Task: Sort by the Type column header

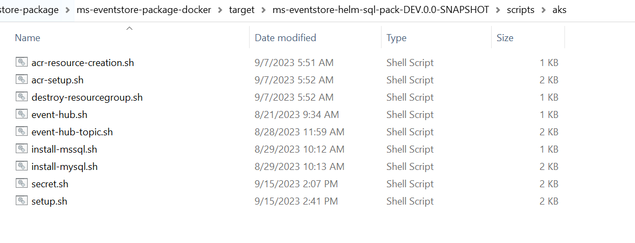Action: tap(396, 38)
